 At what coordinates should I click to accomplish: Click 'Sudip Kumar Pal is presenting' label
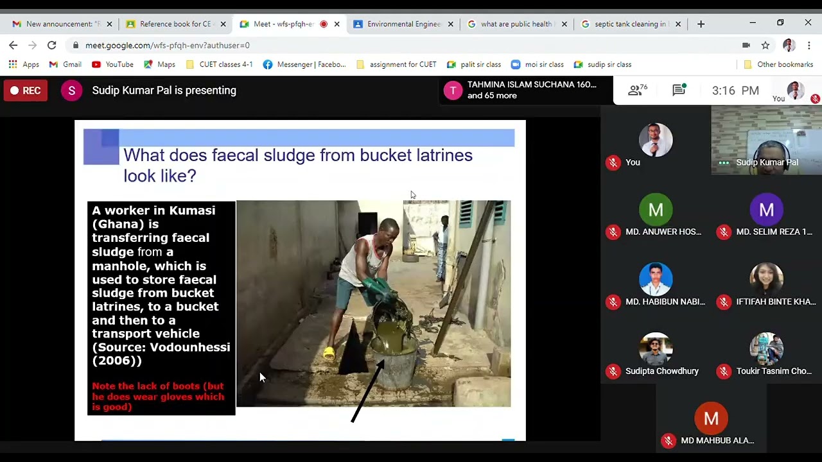164,90
